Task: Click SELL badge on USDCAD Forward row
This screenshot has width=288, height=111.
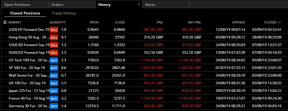Action: (54, 45)
